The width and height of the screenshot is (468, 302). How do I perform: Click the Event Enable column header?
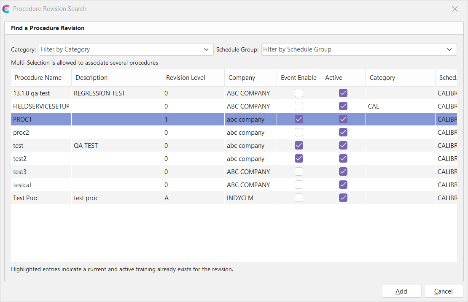(299, 78)
